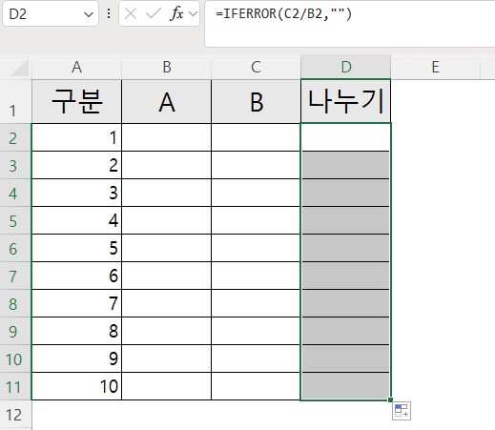Viewport: 495px width, 430px height.
Task: Click the header cell labeled A in column B
Action: [167, 102]
